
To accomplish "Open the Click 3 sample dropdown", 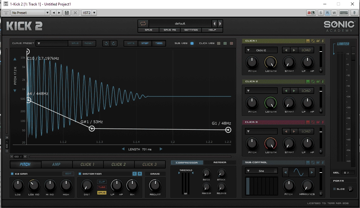I will click(x=261, y=131).
